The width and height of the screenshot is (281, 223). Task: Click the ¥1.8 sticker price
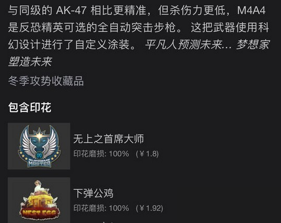pyautogui.click(x=147, y=154)
